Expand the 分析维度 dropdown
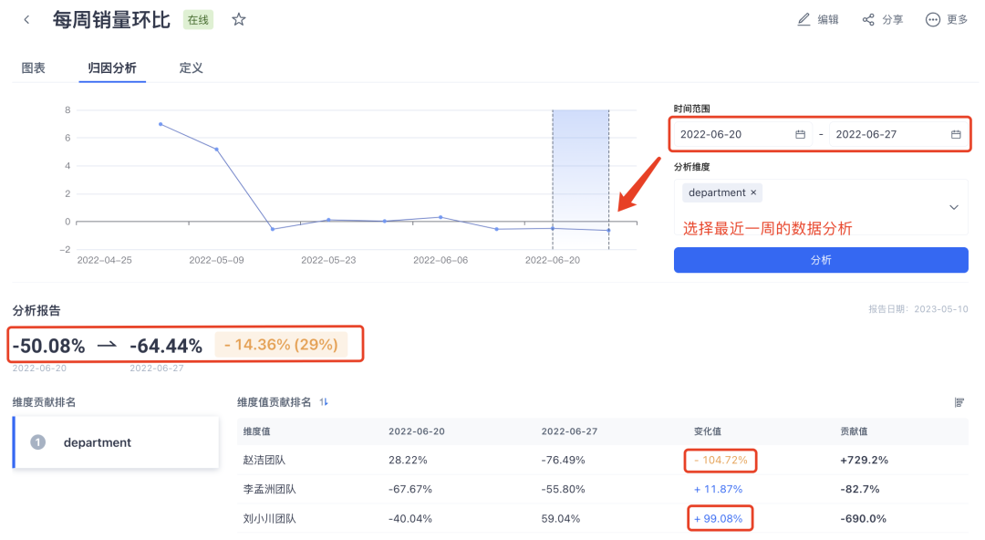Image resolution: width=985 pixels, height=540 pixels. coord(954,207)
